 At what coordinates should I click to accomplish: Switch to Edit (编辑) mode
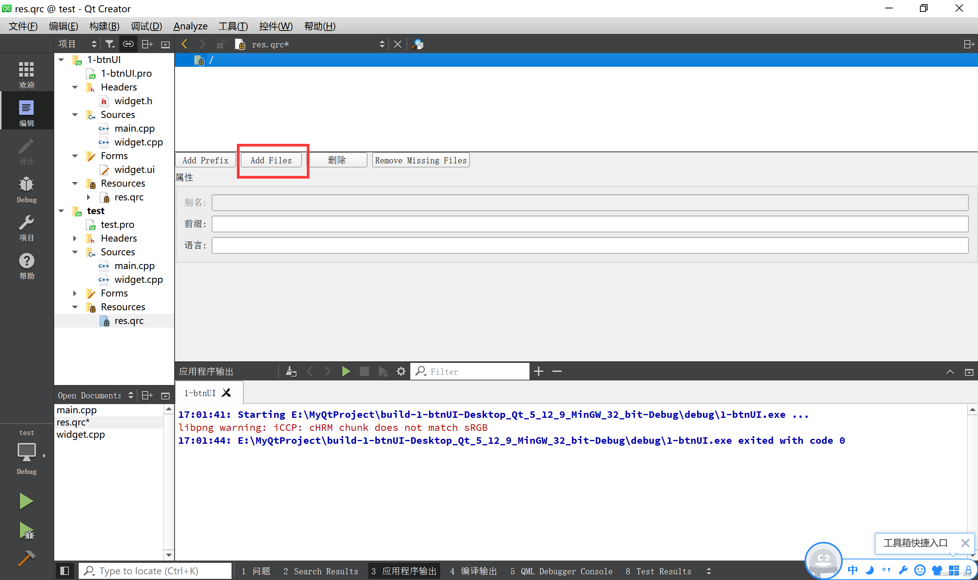(x=27, y=113)
